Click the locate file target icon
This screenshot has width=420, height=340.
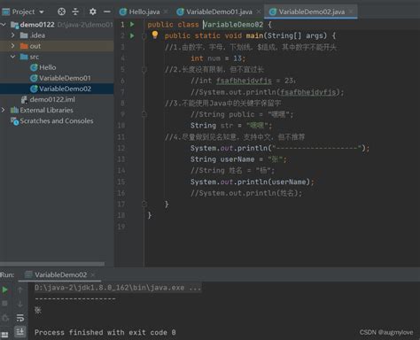point(61,12)
